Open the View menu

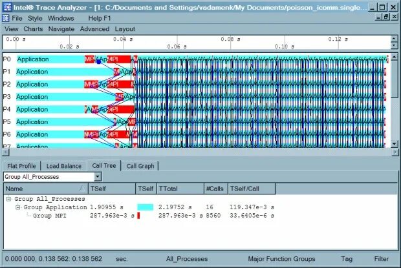[12, 29]
